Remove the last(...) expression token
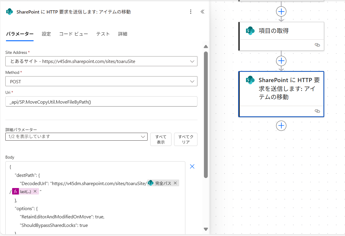 pos(35,191)
